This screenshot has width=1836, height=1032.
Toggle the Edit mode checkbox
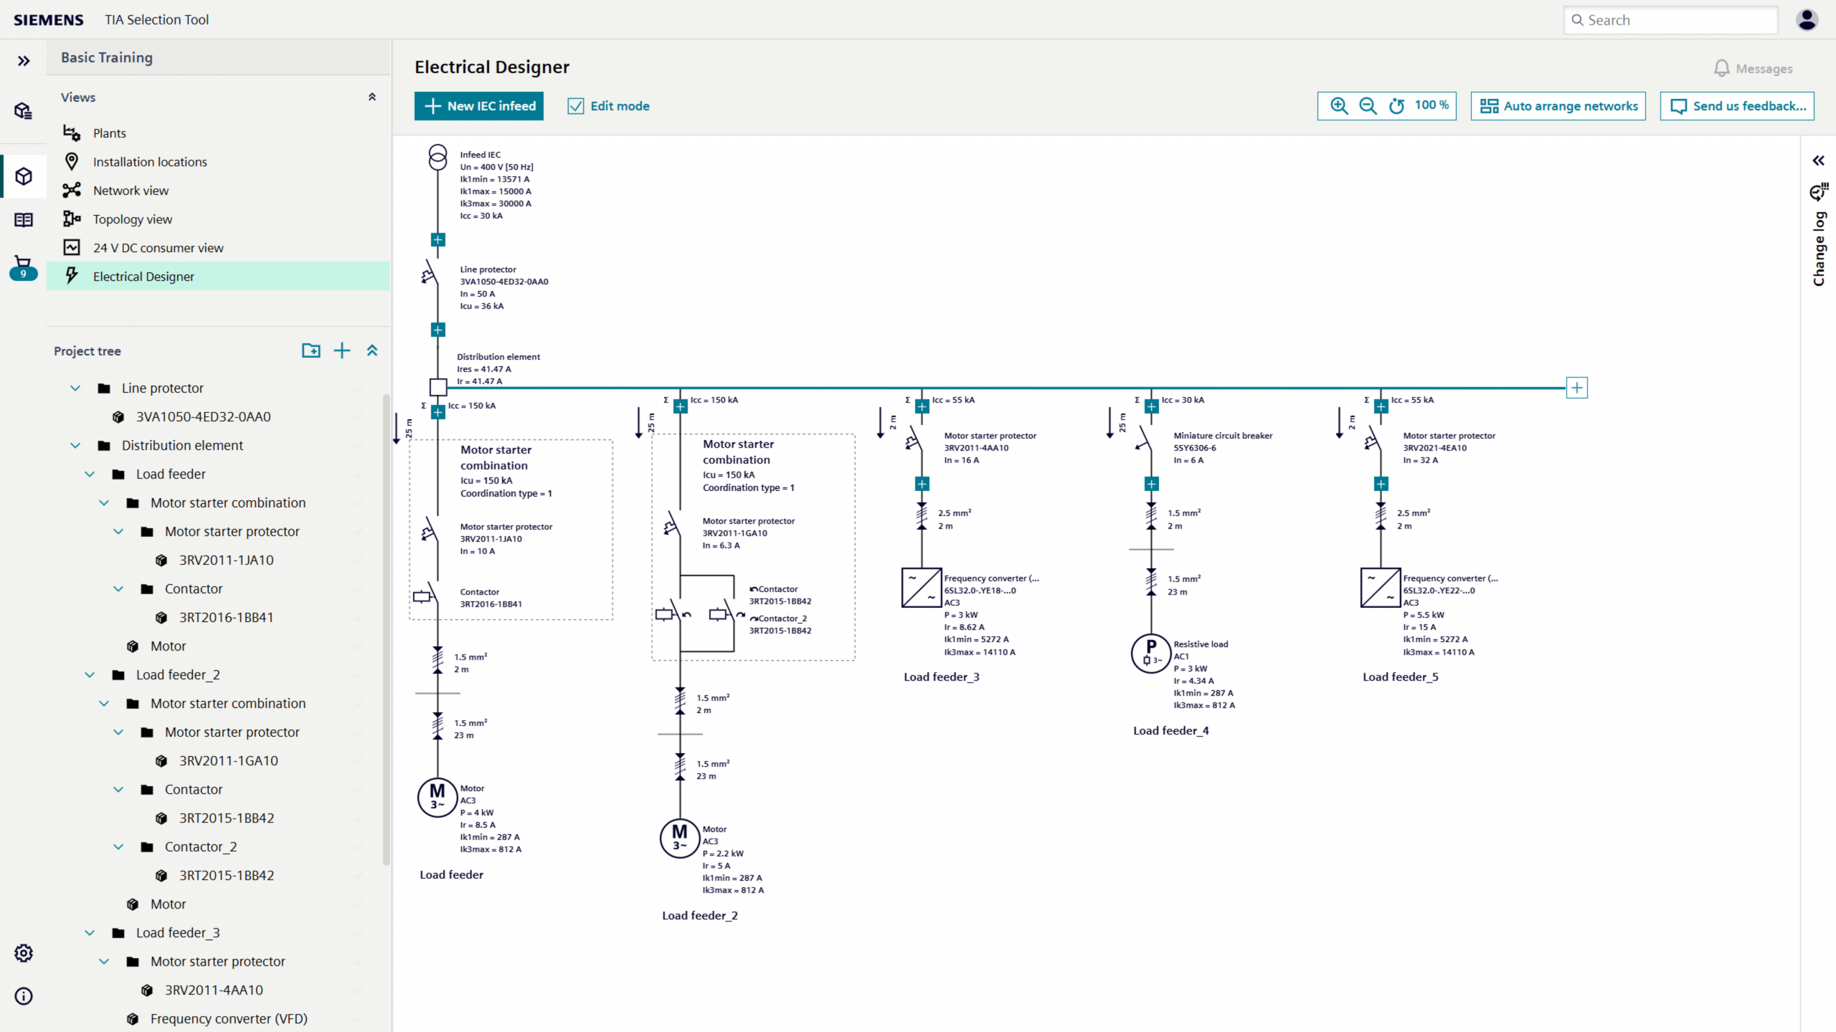point(576,106)
